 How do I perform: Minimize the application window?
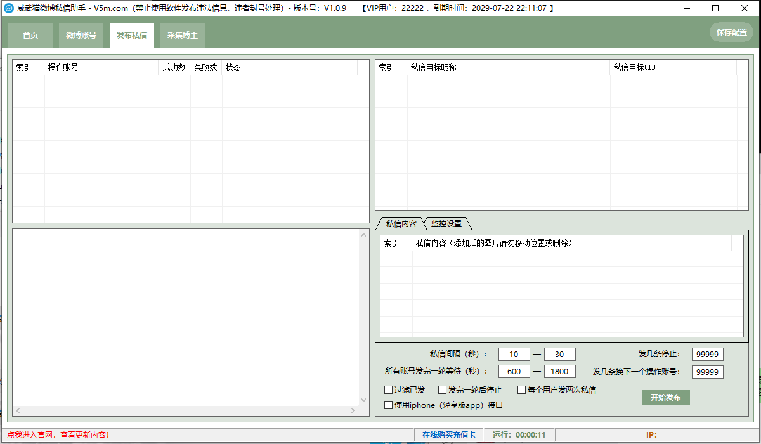coord(686,8)
